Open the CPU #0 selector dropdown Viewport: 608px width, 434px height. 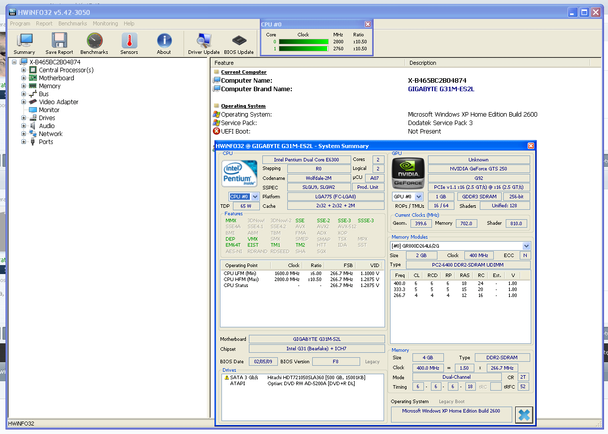pos(255,197)
